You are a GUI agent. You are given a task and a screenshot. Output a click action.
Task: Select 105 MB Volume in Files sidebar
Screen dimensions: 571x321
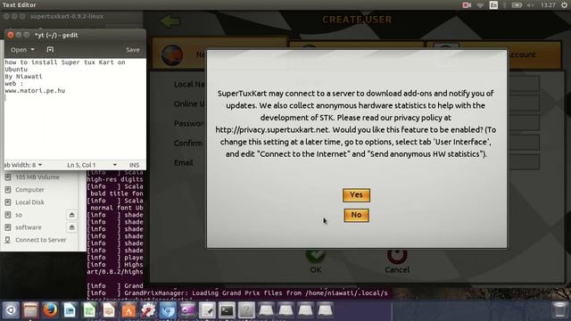37,177
